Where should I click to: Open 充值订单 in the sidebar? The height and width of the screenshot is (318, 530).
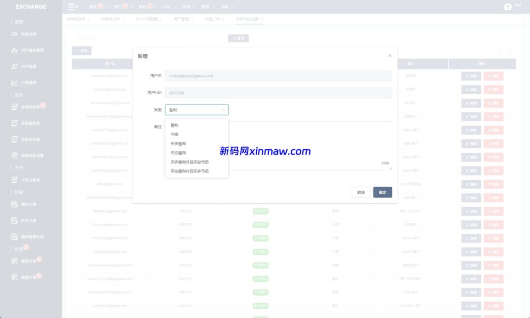click(x=28, y=278)
